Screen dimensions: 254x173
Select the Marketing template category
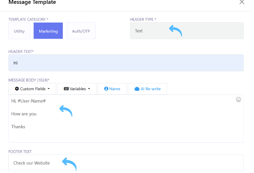(x=48, y=31)
